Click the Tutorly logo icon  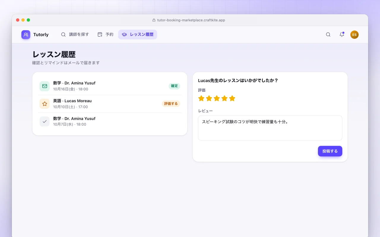click(x=26, y=35)
